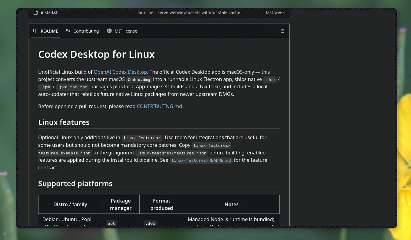Switch to the Contributing tab
The width and height of the screenshot is (411, 240).
point(82,31)
